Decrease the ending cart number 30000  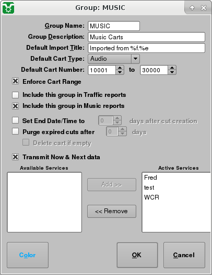pyautogui.click(x=172, y=72)
